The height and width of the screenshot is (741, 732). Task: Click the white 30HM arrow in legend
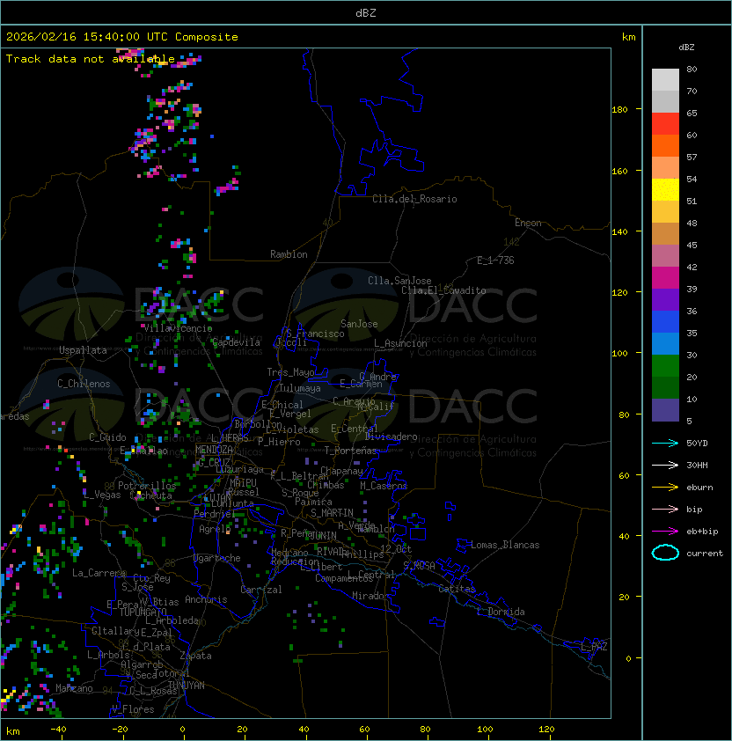tap(665, 465)
